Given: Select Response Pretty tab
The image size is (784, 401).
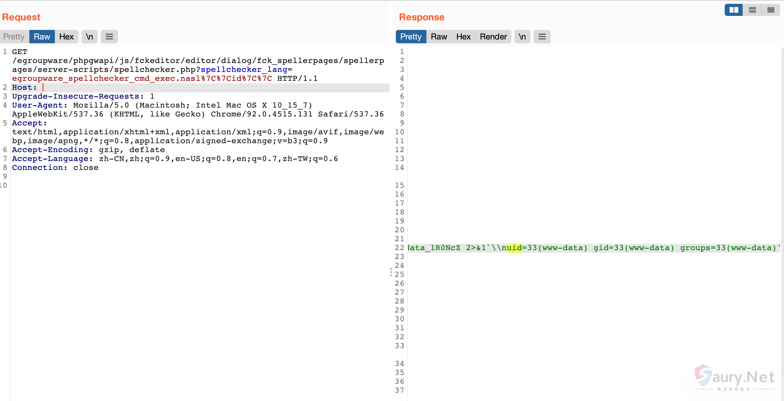Looking at the screenshot, I should [410, 37].
